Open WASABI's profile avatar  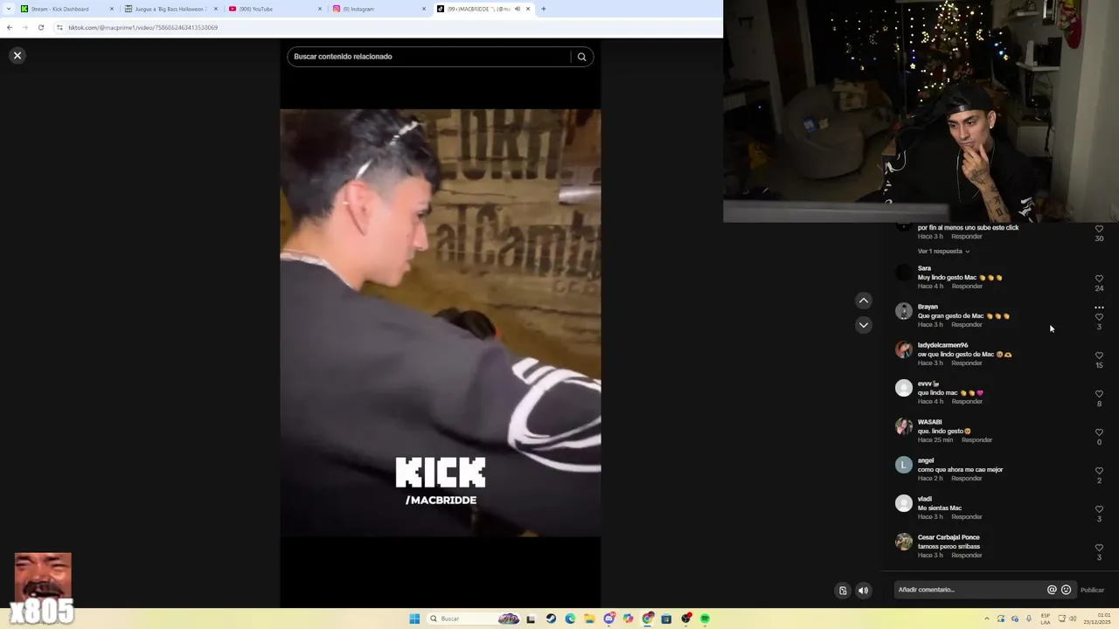904,426
